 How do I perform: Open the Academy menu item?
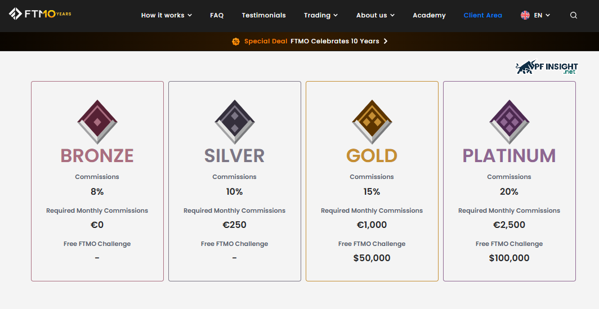click(429, 15)
